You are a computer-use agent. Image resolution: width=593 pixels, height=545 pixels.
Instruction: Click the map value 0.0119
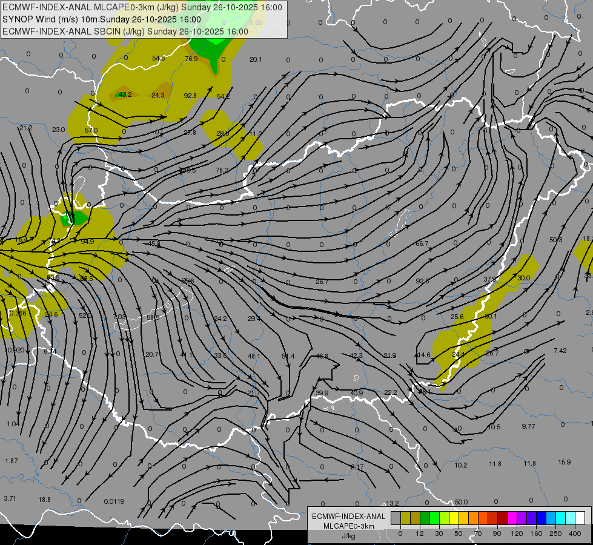point(114,501)
